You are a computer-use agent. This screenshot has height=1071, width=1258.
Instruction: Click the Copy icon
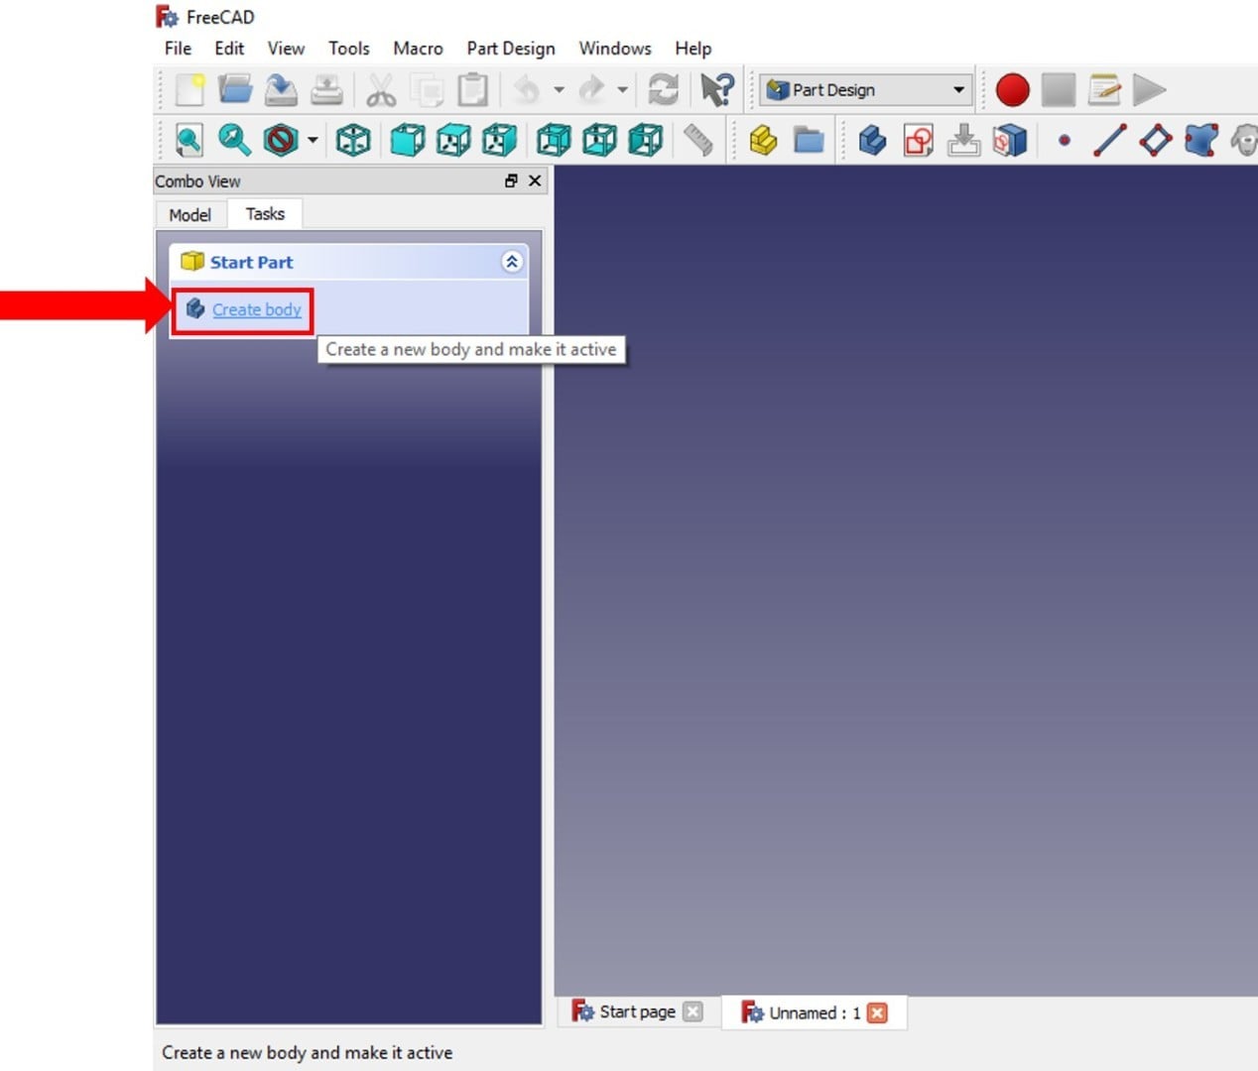pos(428,90)
